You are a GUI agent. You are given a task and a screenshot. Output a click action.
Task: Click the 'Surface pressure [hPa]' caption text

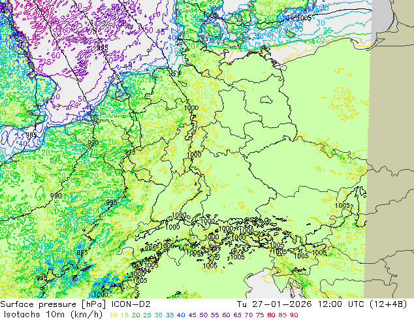click(x=54, y=304)
